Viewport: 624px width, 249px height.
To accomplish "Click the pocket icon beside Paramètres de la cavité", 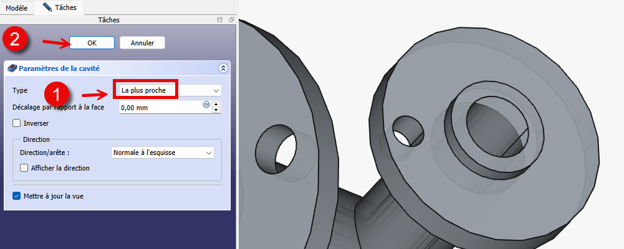I will click(12, 68).
